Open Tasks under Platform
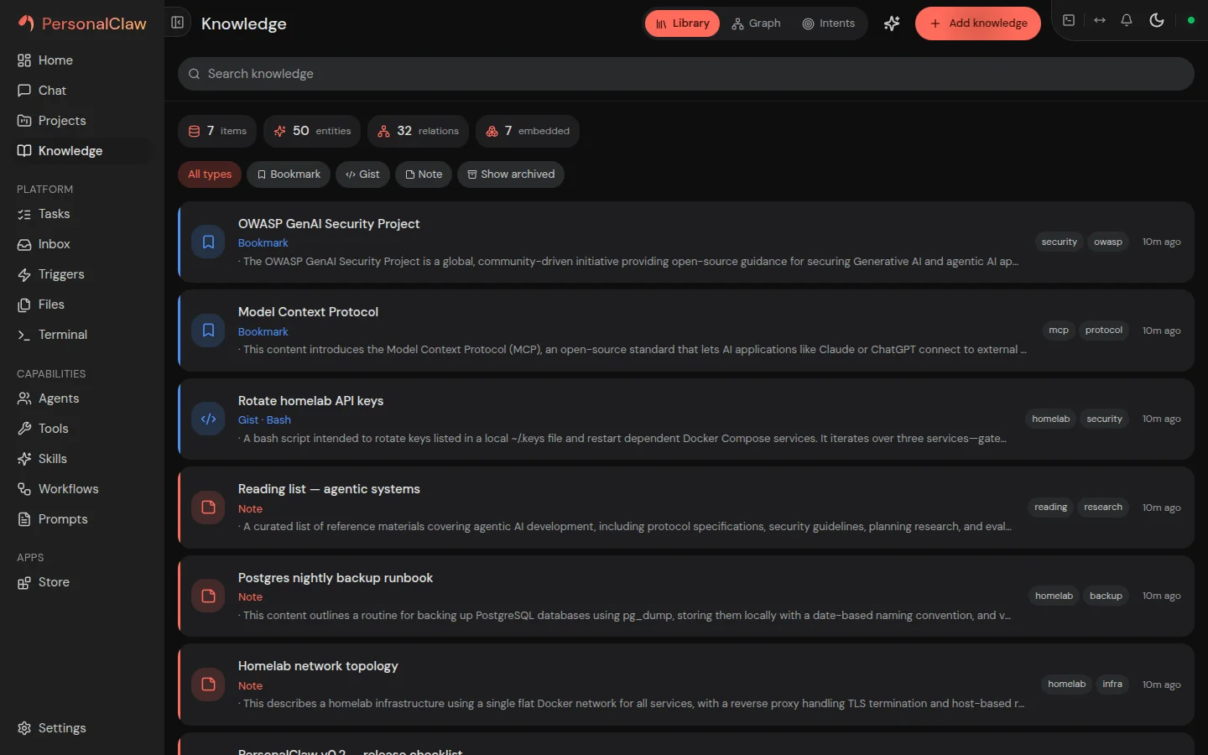Screen dimensions: 1208x755 point(82,214)
